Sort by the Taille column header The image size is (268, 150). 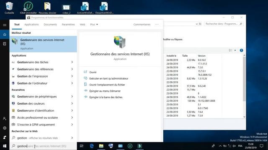185,56
